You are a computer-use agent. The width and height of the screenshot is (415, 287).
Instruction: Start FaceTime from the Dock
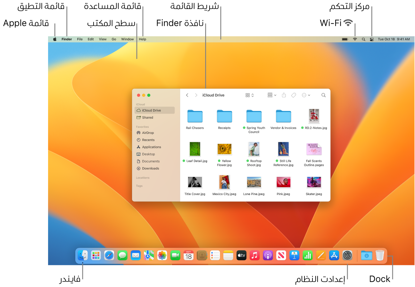point(175,255)
